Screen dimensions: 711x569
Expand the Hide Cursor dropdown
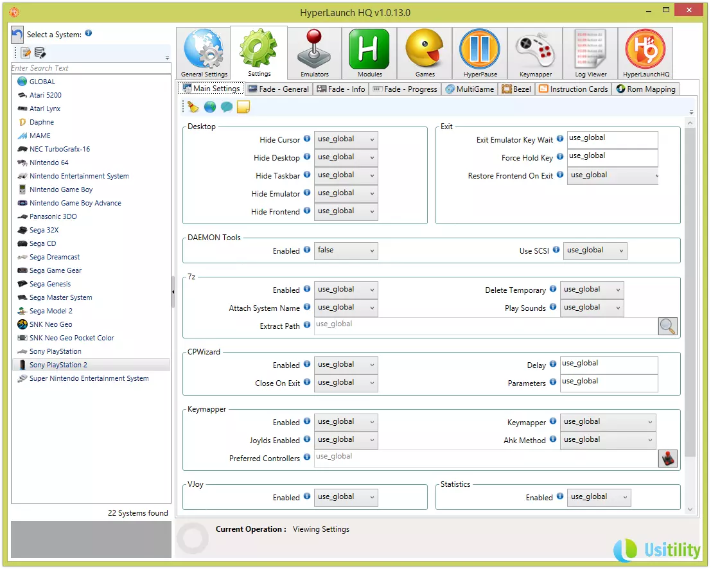346,139
